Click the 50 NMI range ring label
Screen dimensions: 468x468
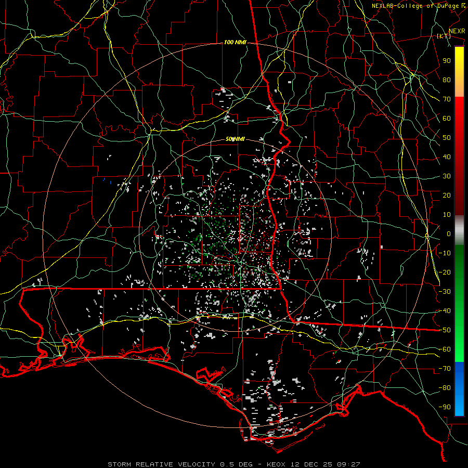pos(235,139)
